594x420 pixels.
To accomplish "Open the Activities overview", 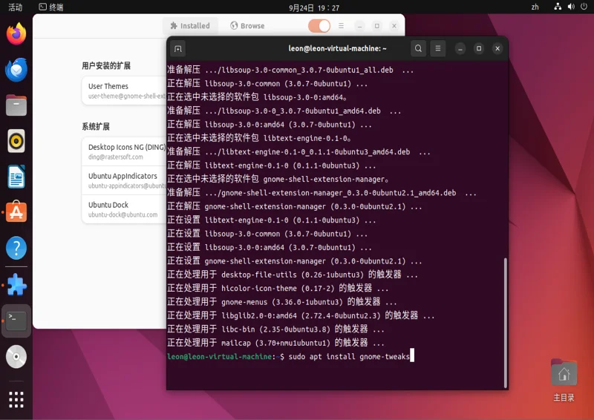I will tap(16, 7).
